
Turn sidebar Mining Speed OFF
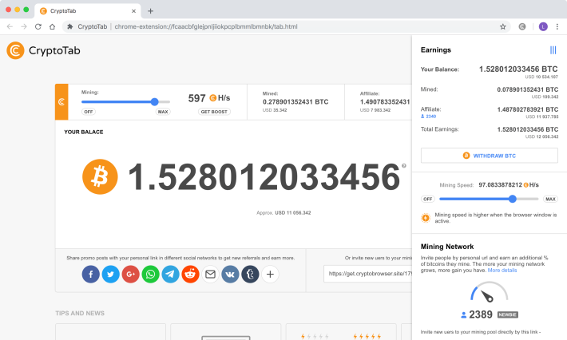[428, 199]
